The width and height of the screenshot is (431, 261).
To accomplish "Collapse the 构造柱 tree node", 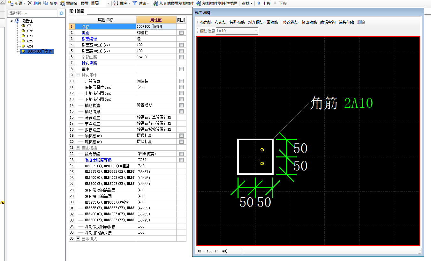I will 12,20.
